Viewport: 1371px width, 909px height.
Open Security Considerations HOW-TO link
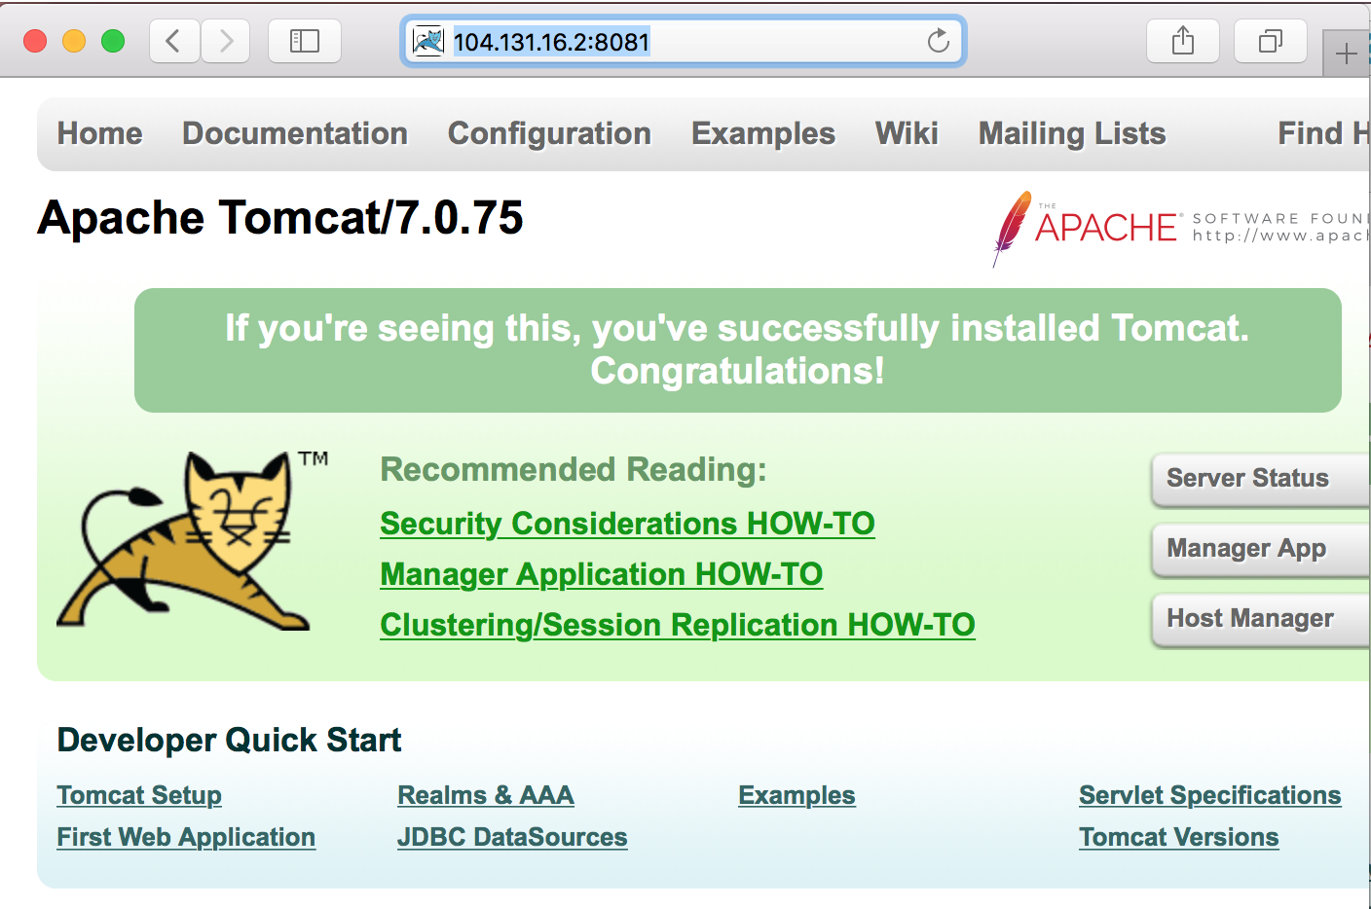(627, 524)
